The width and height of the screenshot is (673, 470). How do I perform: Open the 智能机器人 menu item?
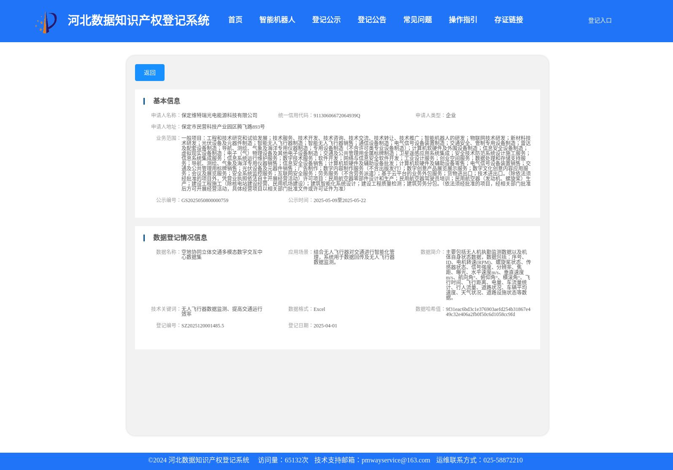[277, 20]
